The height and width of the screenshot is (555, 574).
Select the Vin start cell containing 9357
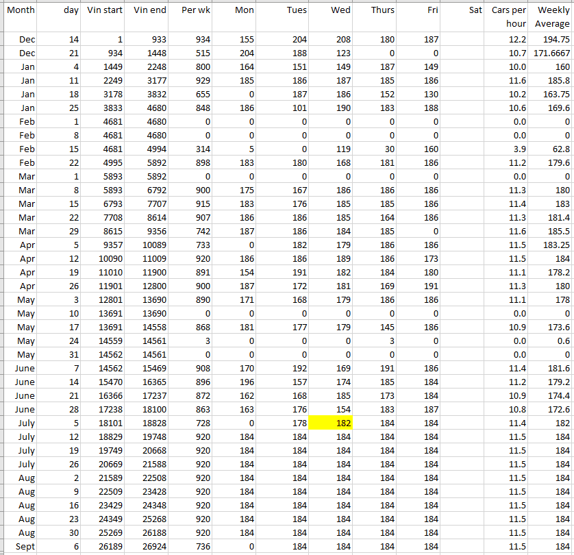point(105,245)
